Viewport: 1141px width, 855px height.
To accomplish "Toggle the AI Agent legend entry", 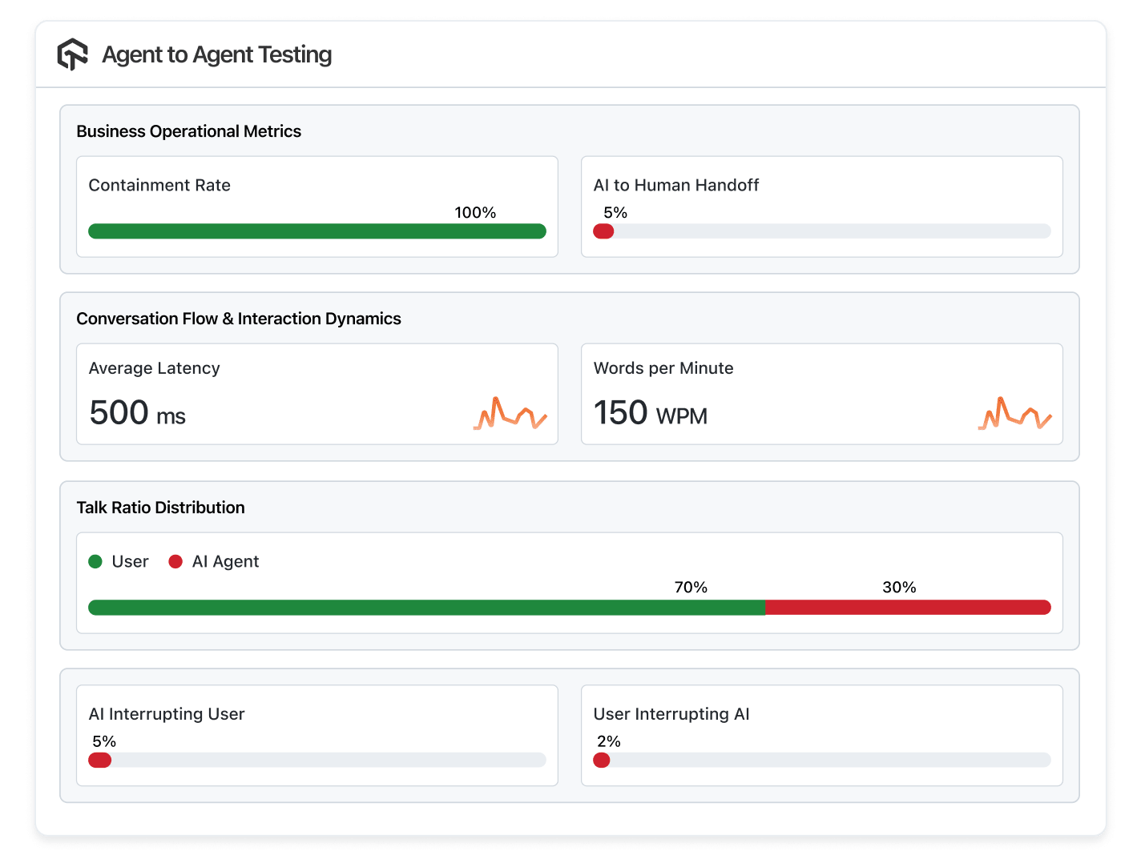I will [x=214, y=561].
